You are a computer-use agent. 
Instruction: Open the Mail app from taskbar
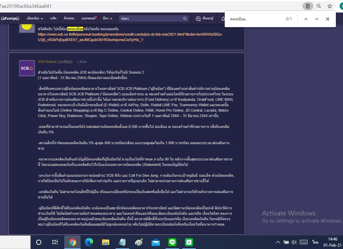[156, 243]
